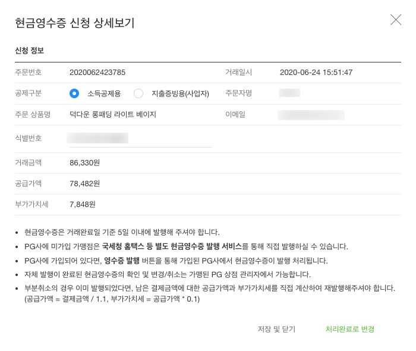
Task: Click the 주문번호 field label
Action: [29, 73]
